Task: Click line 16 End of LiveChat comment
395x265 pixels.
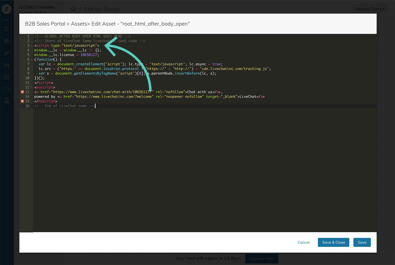Action: (x=65, y=106)
